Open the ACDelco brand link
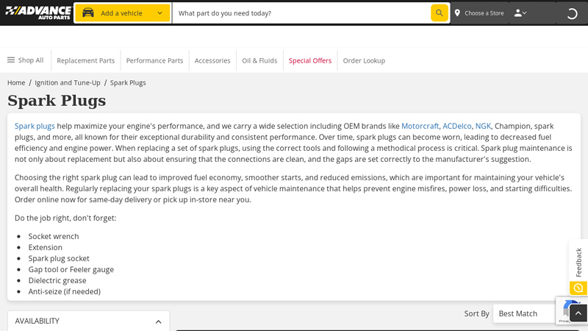Image resolution: width=588 pixels, height=331 pixels. (456, 126)
